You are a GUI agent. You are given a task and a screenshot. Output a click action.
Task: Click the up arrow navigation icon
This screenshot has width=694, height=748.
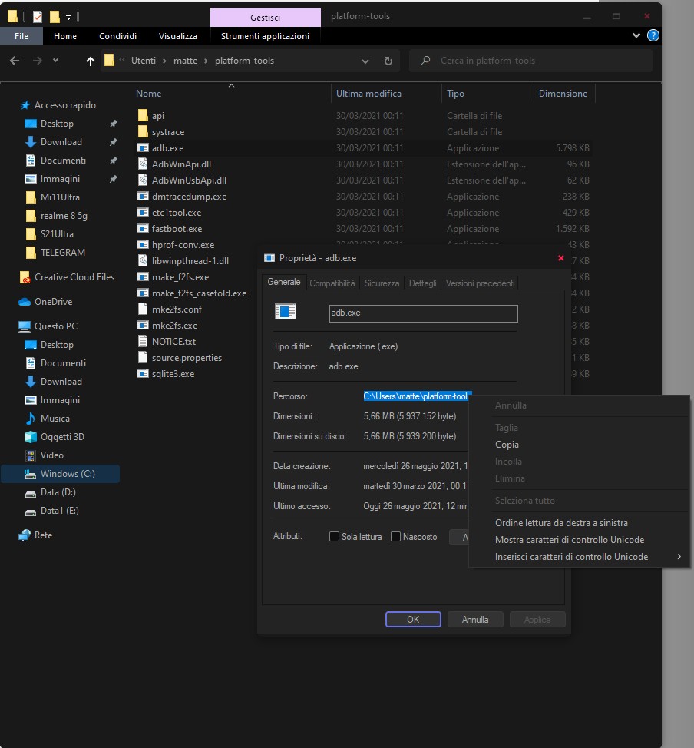(x=91, y=61)
